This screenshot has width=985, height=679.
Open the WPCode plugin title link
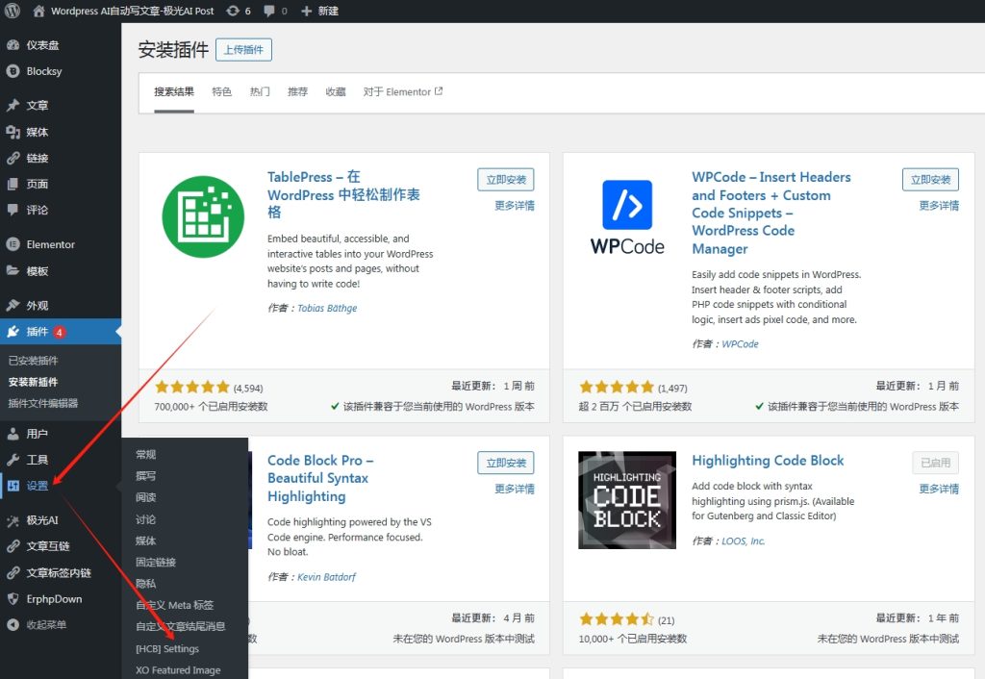[771, 213]
